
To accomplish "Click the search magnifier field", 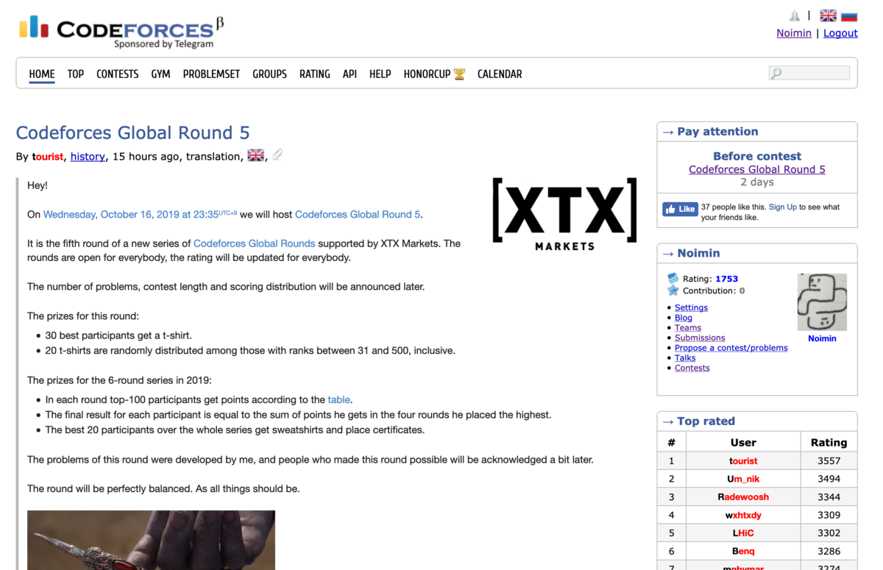I will 809,73.
